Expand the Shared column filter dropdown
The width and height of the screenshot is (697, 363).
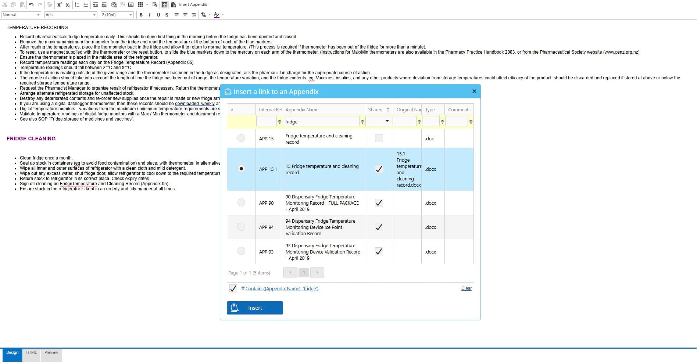point(387,121)
